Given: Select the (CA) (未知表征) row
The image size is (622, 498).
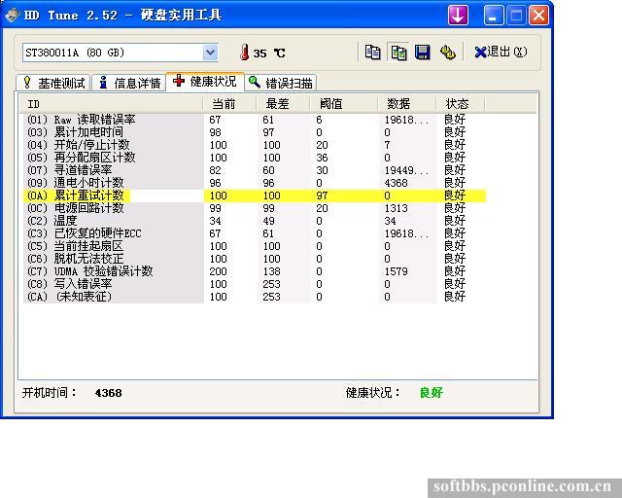Looking at the screenshot, I should click(x=255, y=297).
